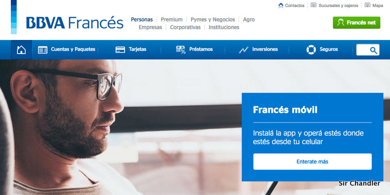Select the Personas segment tab
This screenshot has width=390, height=195.
tap(142, 19)
